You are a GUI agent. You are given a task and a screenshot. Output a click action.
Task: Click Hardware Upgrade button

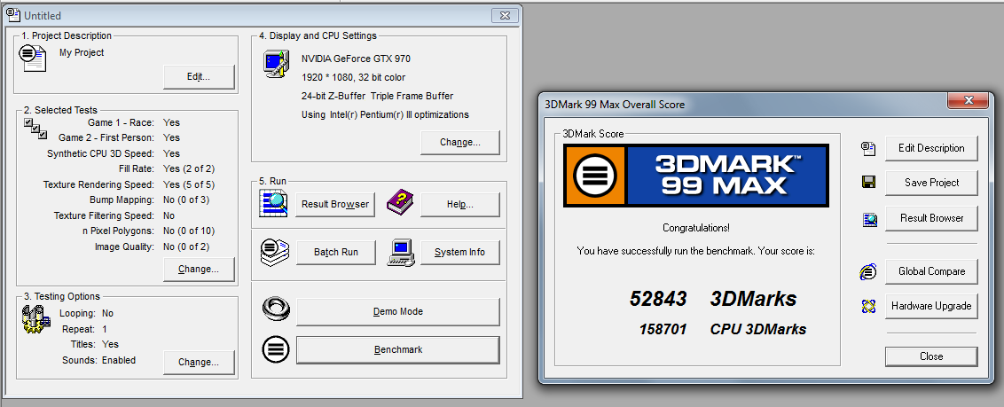(931, 306)
